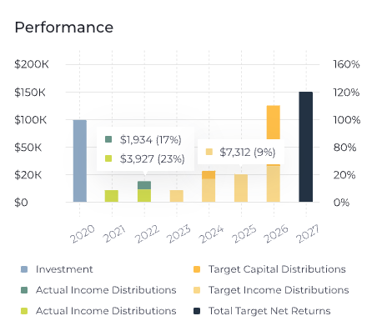Click the blue Investment legend swatch
The height and width of the screenshot is (331, 382).
(x=24, y=269)
